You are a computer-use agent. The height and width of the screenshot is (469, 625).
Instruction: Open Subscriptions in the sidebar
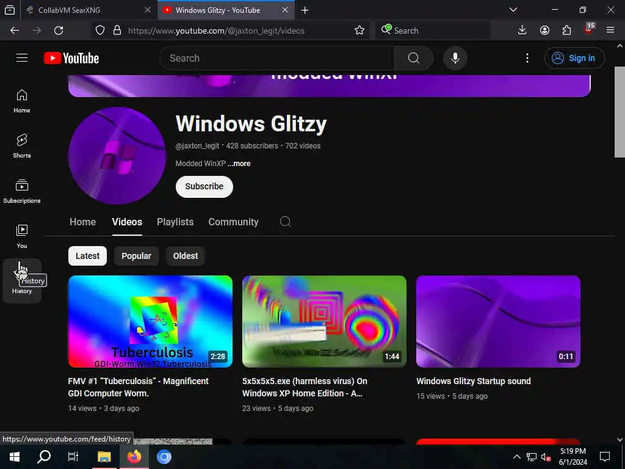[x=22, y=191]
